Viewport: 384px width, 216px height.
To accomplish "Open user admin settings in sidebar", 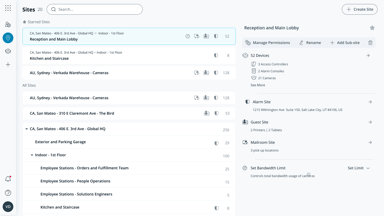I will [x=8, y=25].
